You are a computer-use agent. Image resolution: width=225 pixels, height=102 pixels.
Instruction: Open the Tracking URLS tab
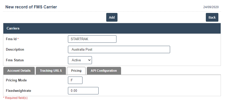51,71
